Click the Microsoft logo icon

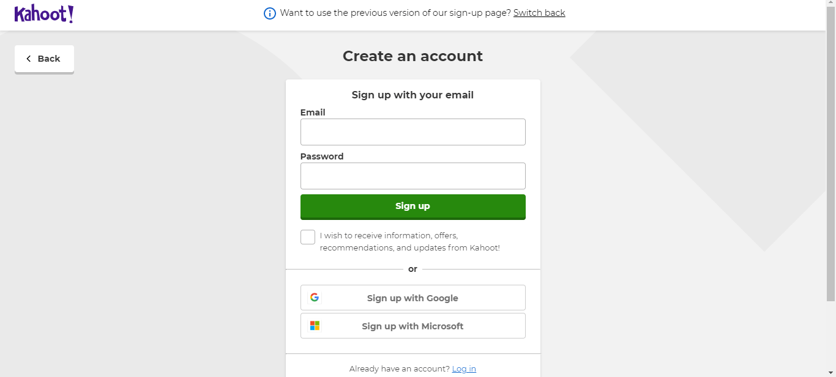point(315,326)
